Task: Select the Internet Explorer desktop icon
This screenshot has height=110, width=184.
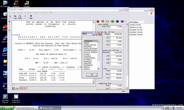Action: tap(5, 52)
